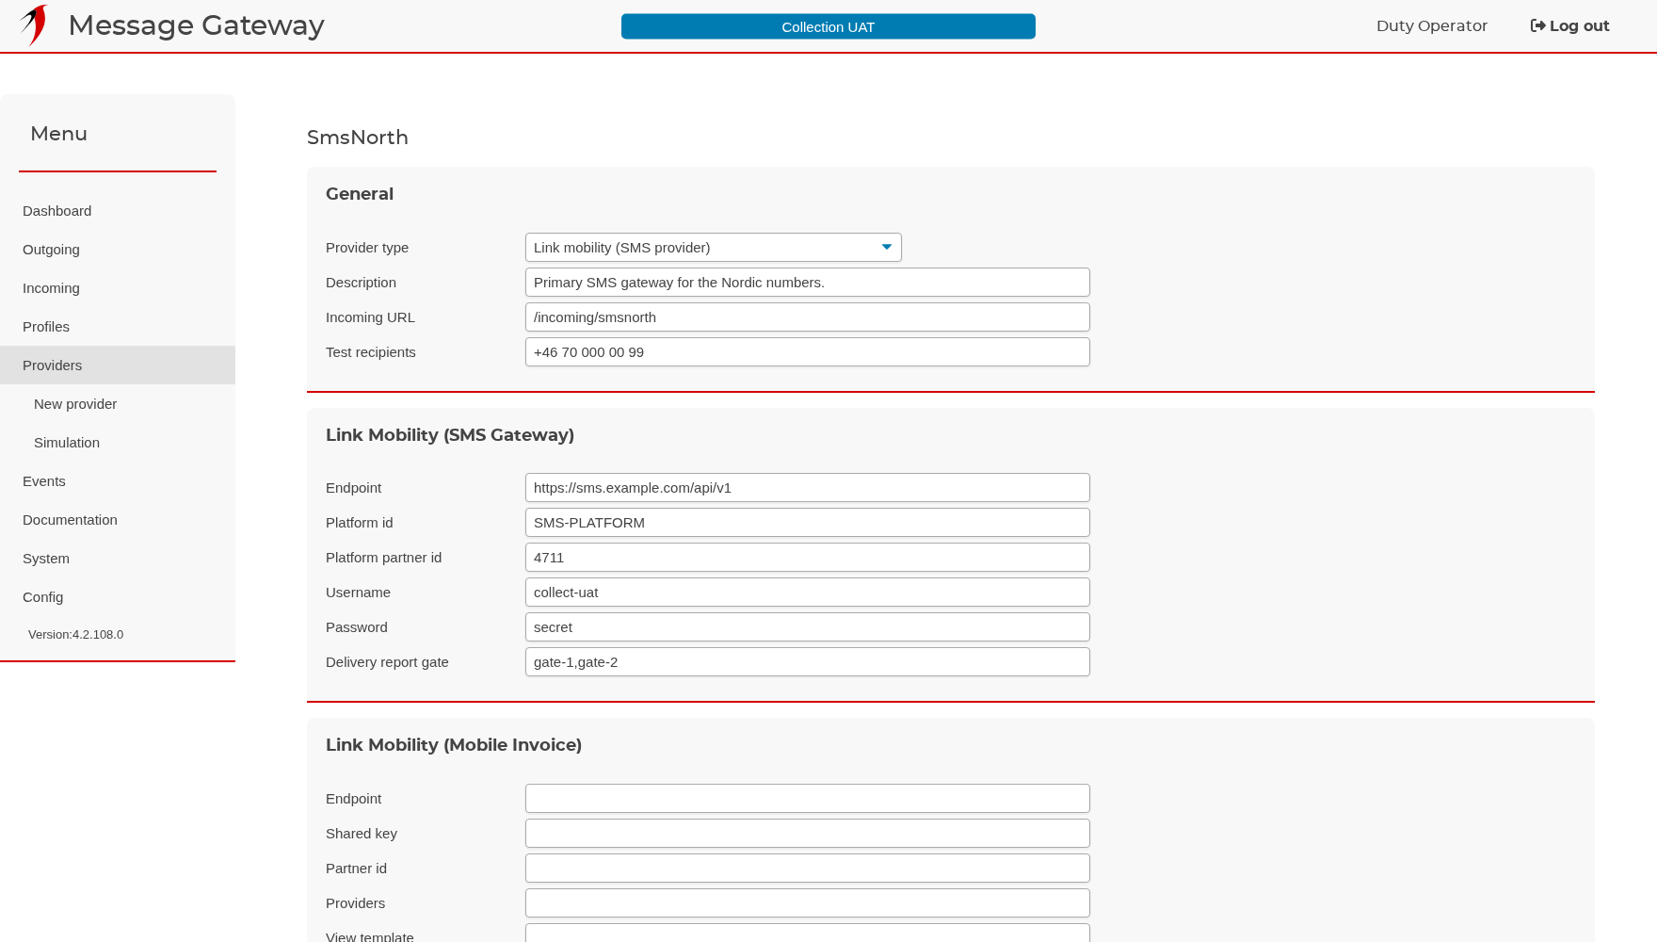Edit the Delivery report gate field
This screenshot has width=1657, height=942.
[x=808, y=662]
